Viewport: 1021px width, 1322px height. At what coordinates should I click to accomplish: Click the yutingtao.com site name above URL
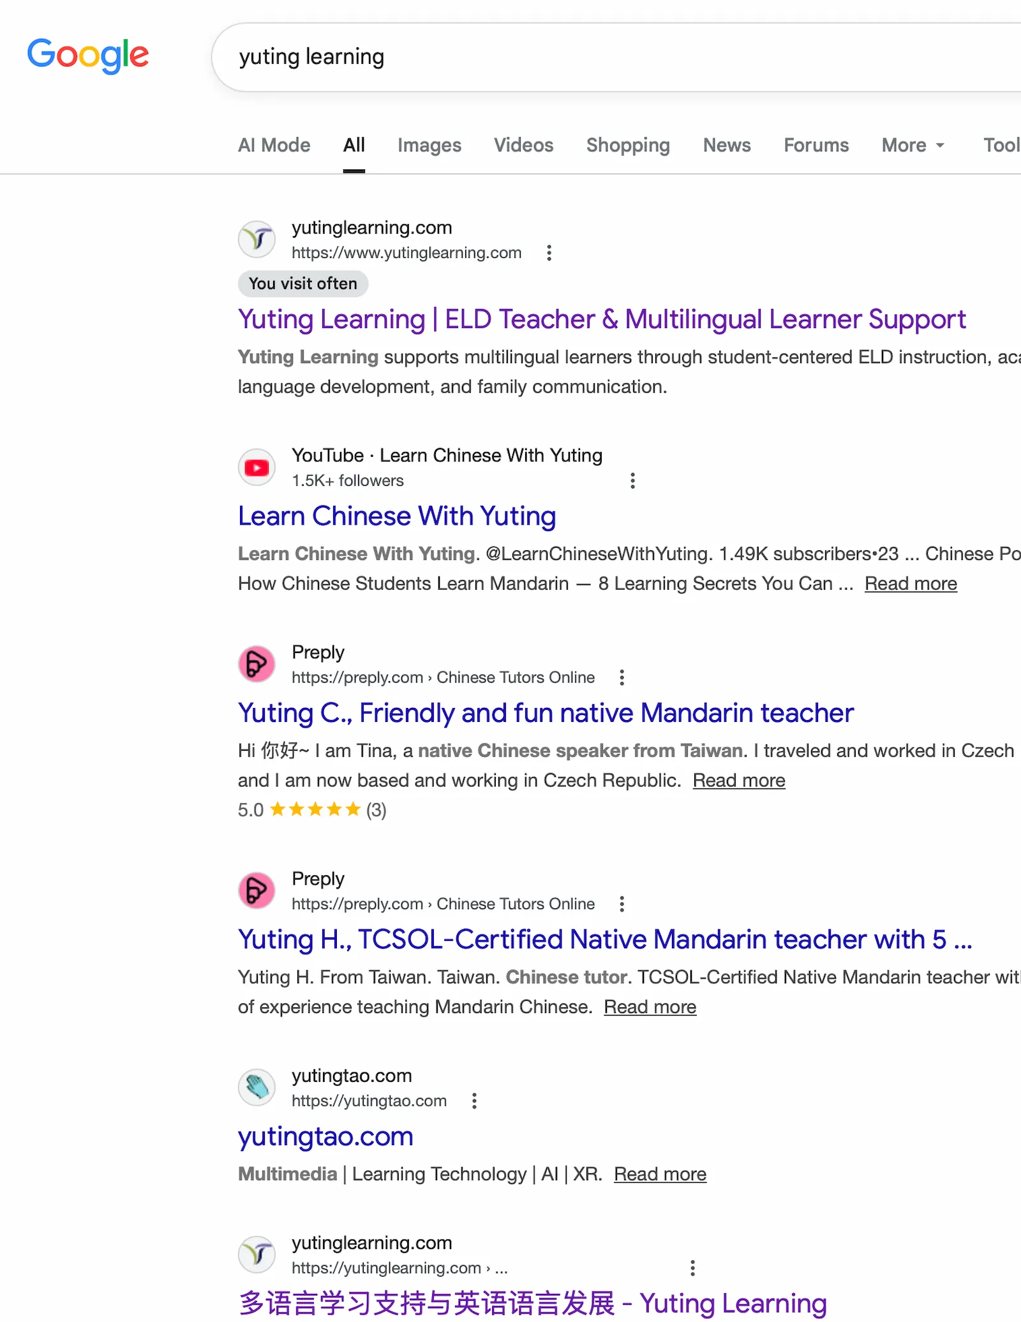pyautogui.click(x=352, y=1076)
